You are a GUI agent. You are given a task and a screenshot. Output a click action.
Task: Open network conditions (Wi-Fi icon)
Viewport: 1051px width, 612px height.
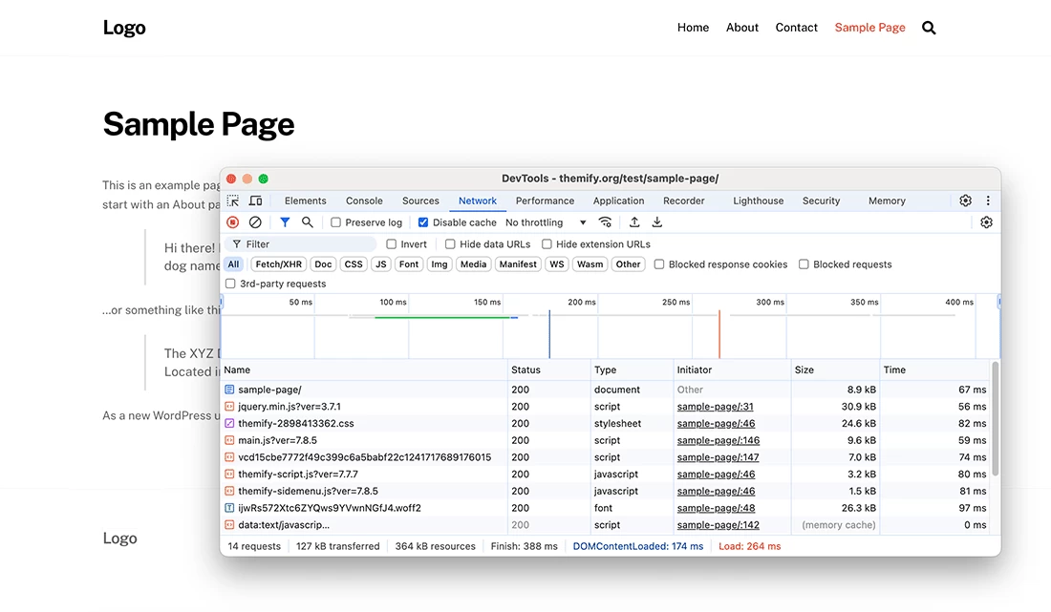coord(605,222)
